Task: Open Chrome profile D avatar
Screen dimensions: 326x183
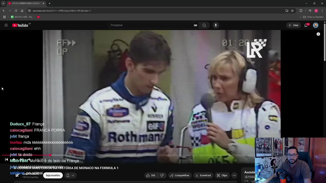Action: pyautogui.click(x=316, y=11)
